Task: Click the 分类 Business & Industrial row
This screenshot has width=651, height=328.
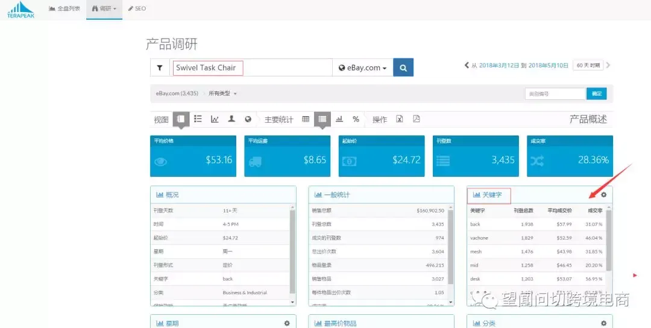Action: [220, 292]
